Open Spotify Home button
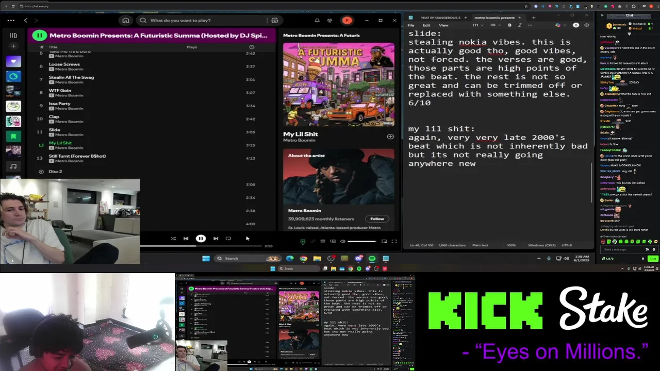660x371 pixels. 125,20
